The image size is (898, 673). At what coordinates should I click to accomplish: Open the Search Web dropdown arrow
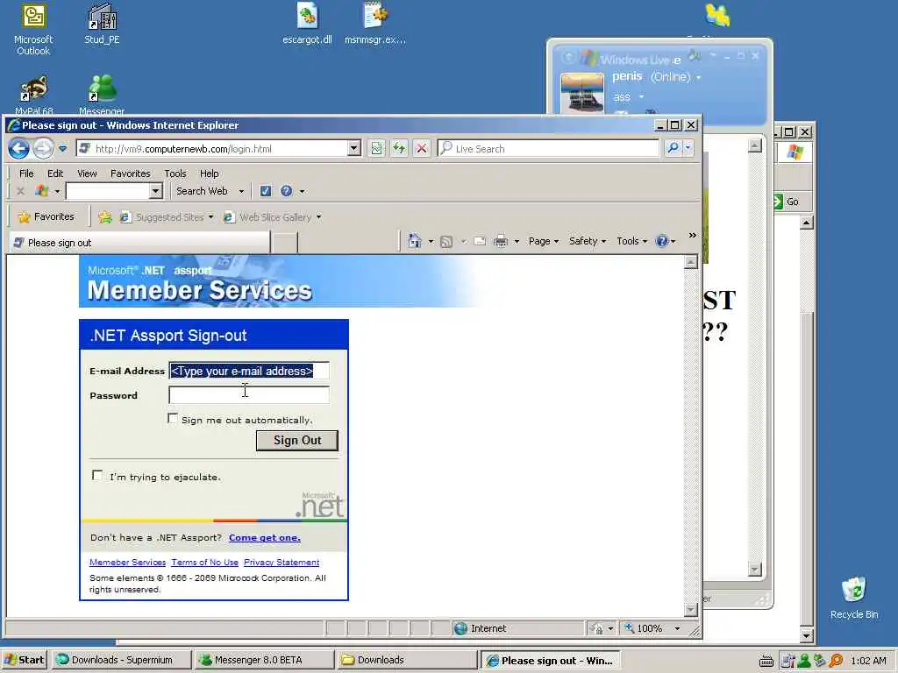point(241,191)
